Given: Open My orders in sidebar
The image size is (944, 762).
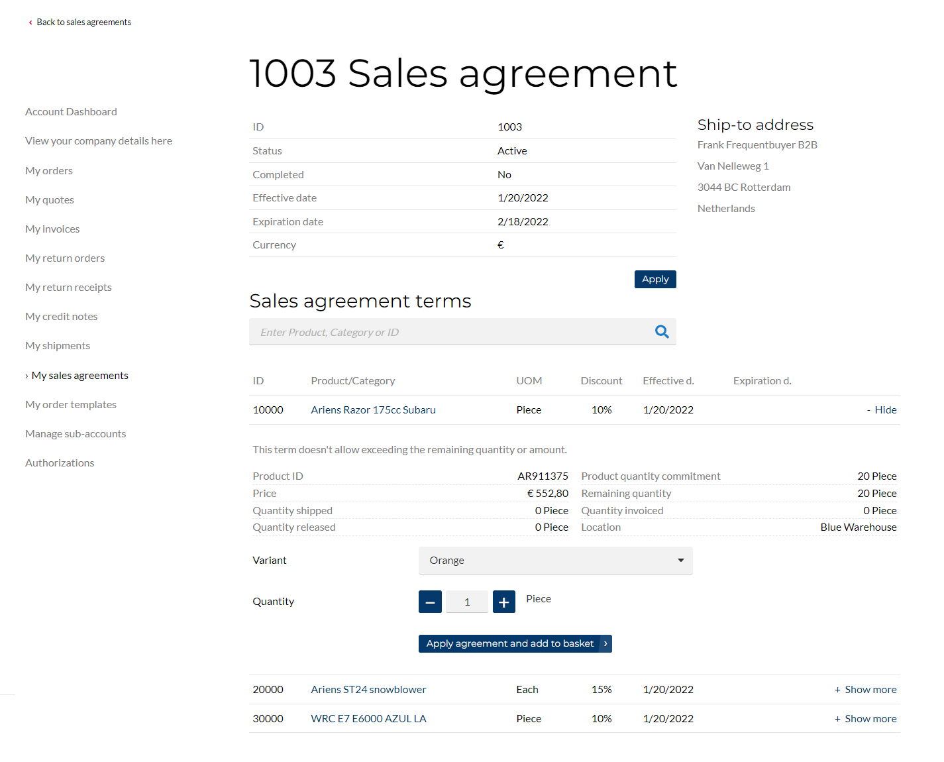Looking at the screenshot, I should pyautogui.click(x=49, y=171).
